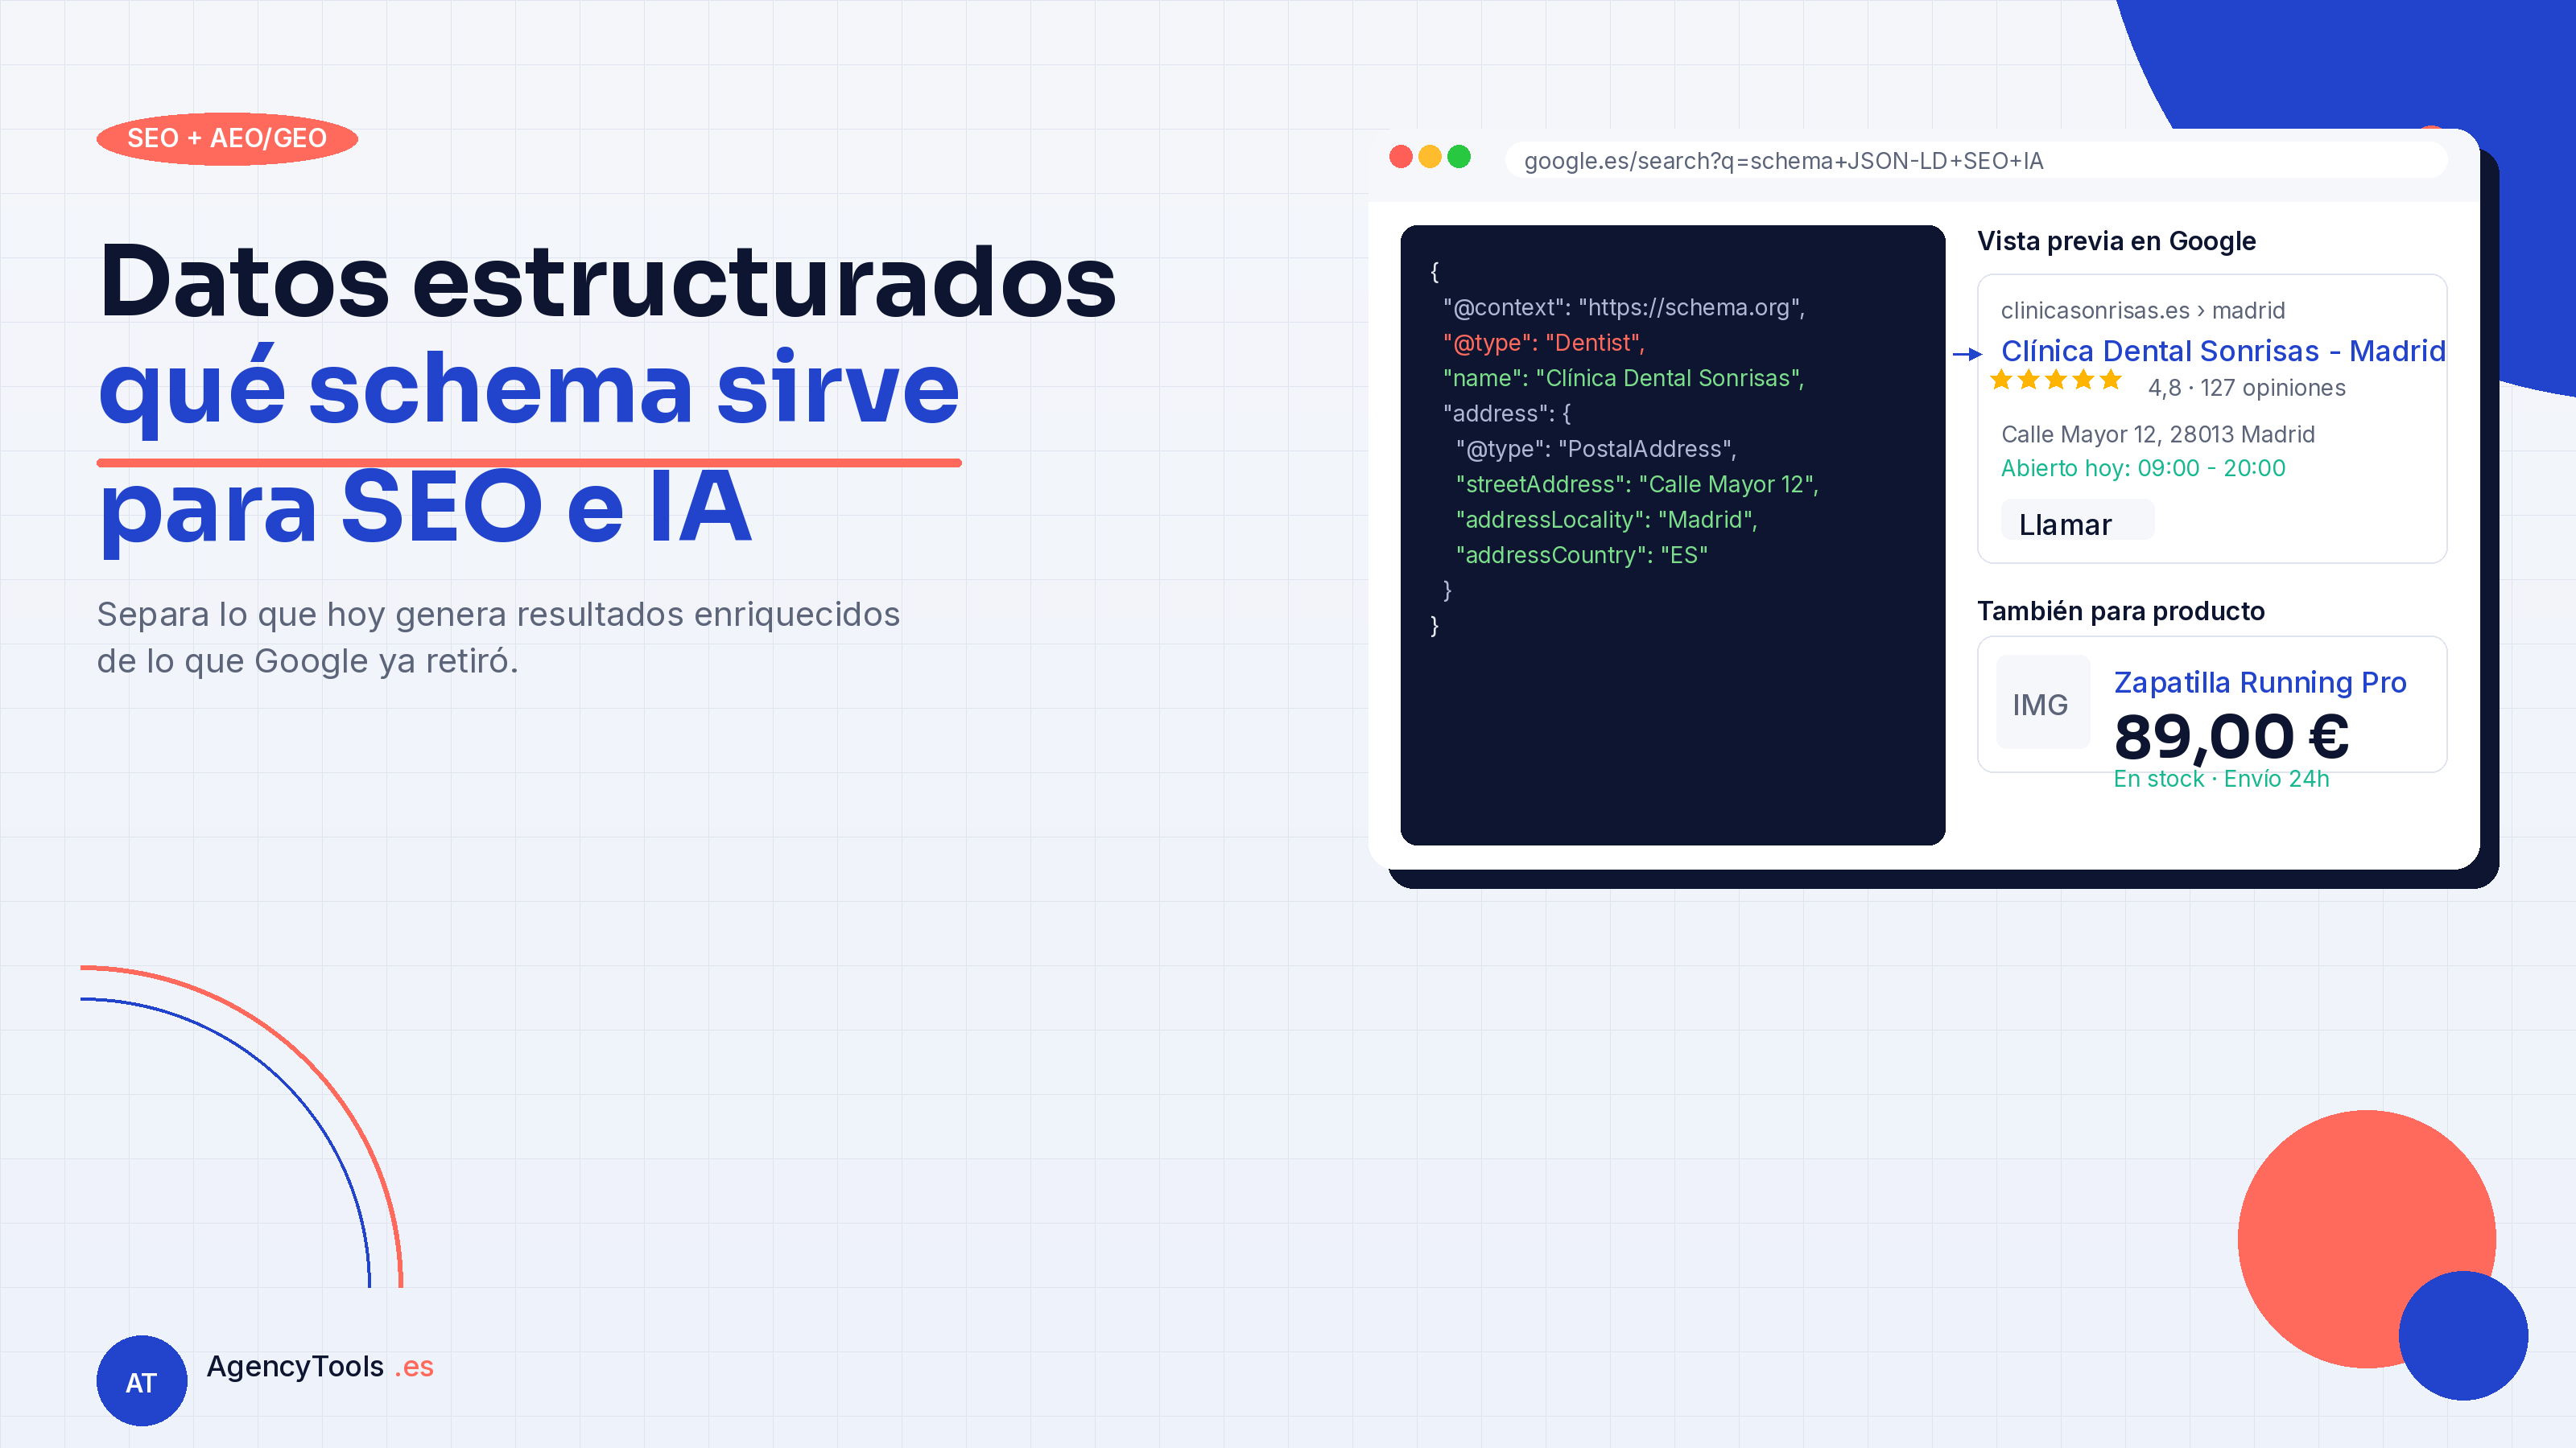Screen dimensions: 2576x1448
Task: Click the SEO + AEO/GEO badge
Action: click(x=227, y=138)
